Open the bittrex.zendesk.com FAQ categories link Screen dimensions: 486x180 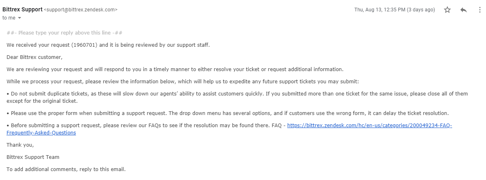click(x=369, y=126)
